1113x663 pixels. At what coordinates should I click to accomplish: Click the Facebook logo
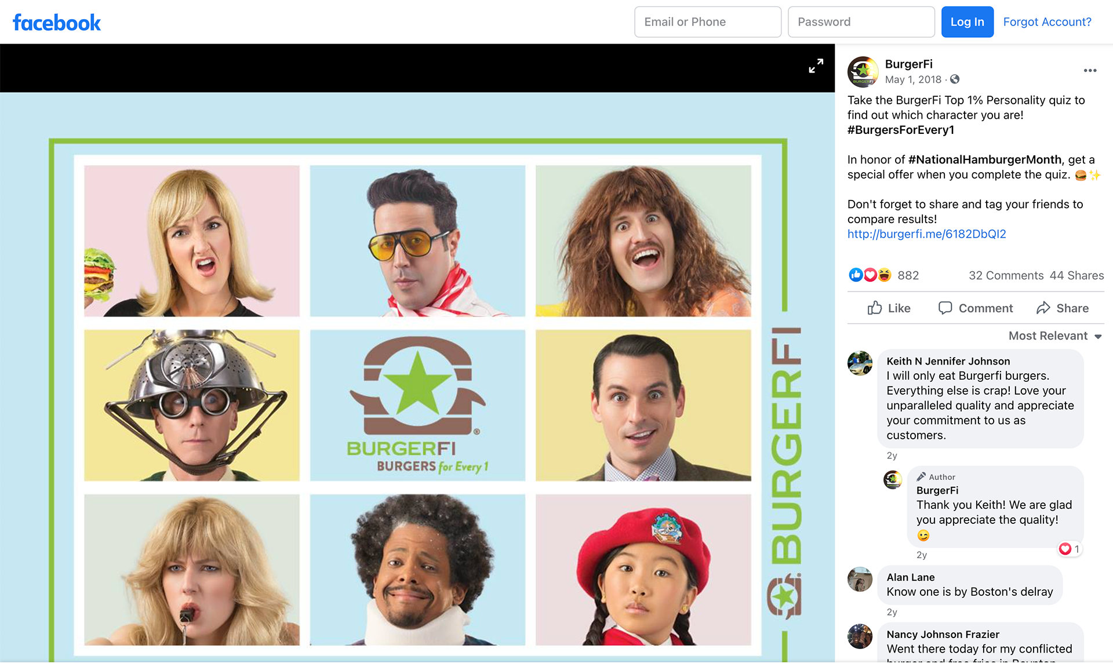(57, 23)
